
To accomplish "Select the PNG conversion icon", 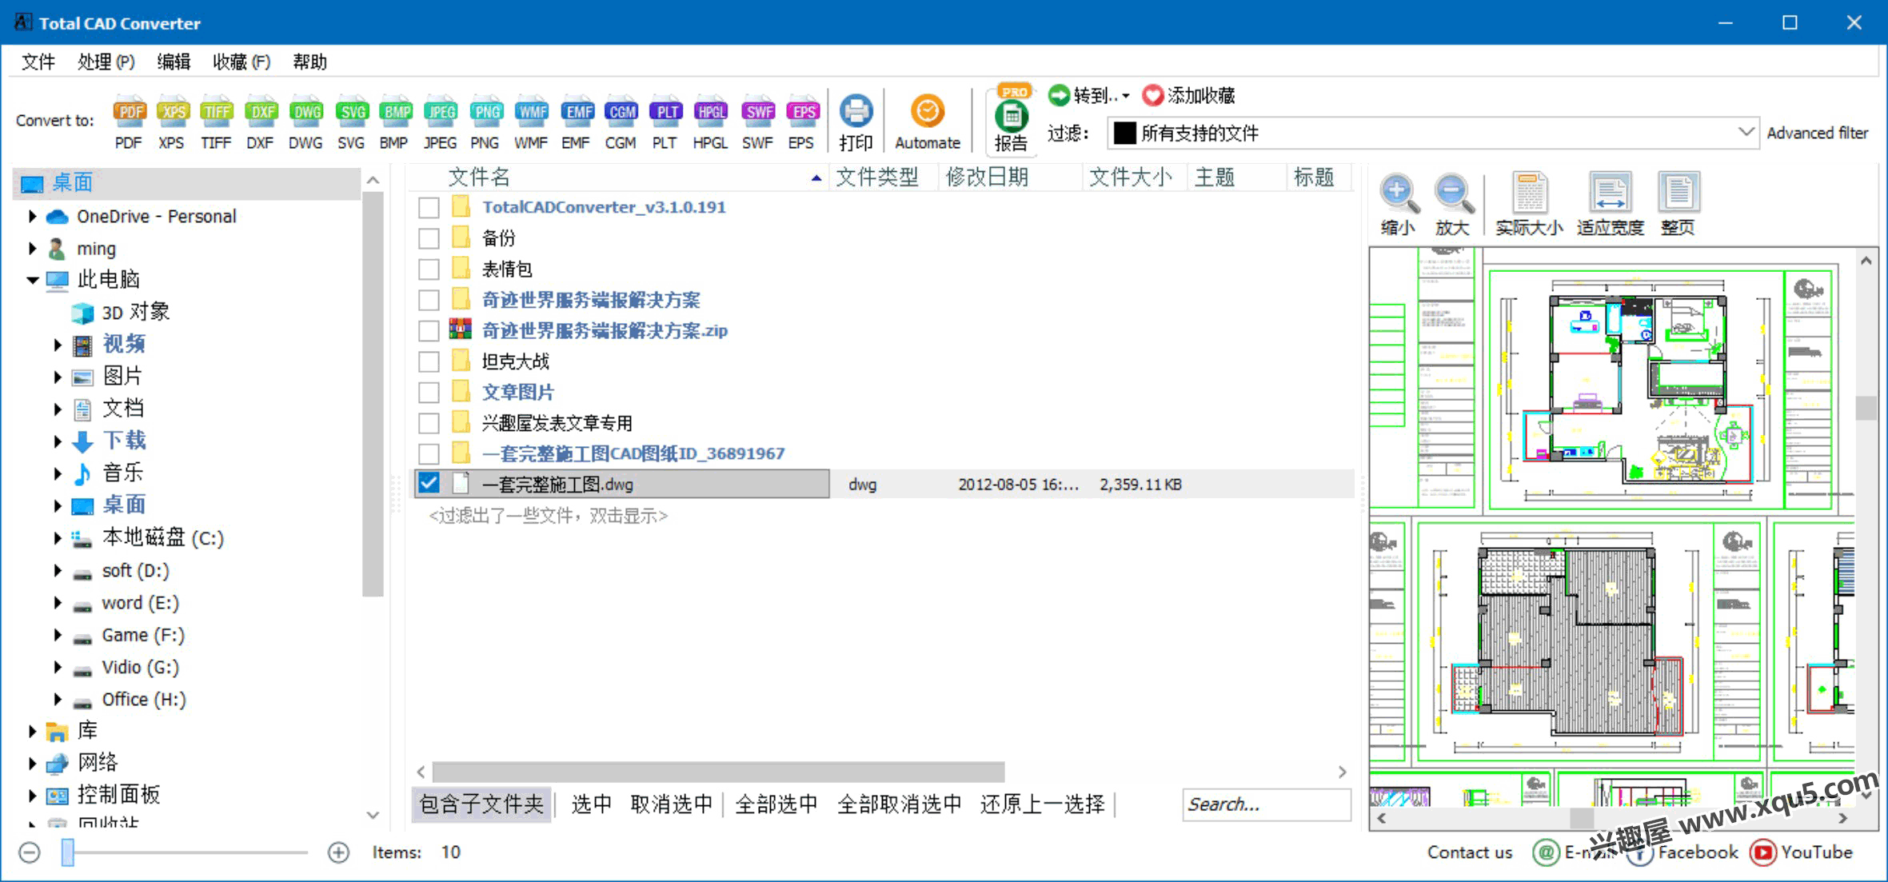I will coord(485,122).
